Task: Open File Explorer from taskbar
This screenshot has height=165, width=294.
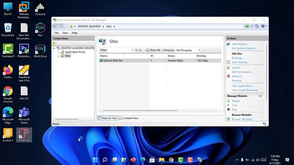Action: 161,160
